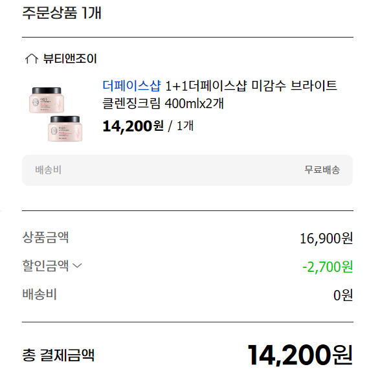Click the 16,900원 product amount

[x=326, y=238]
